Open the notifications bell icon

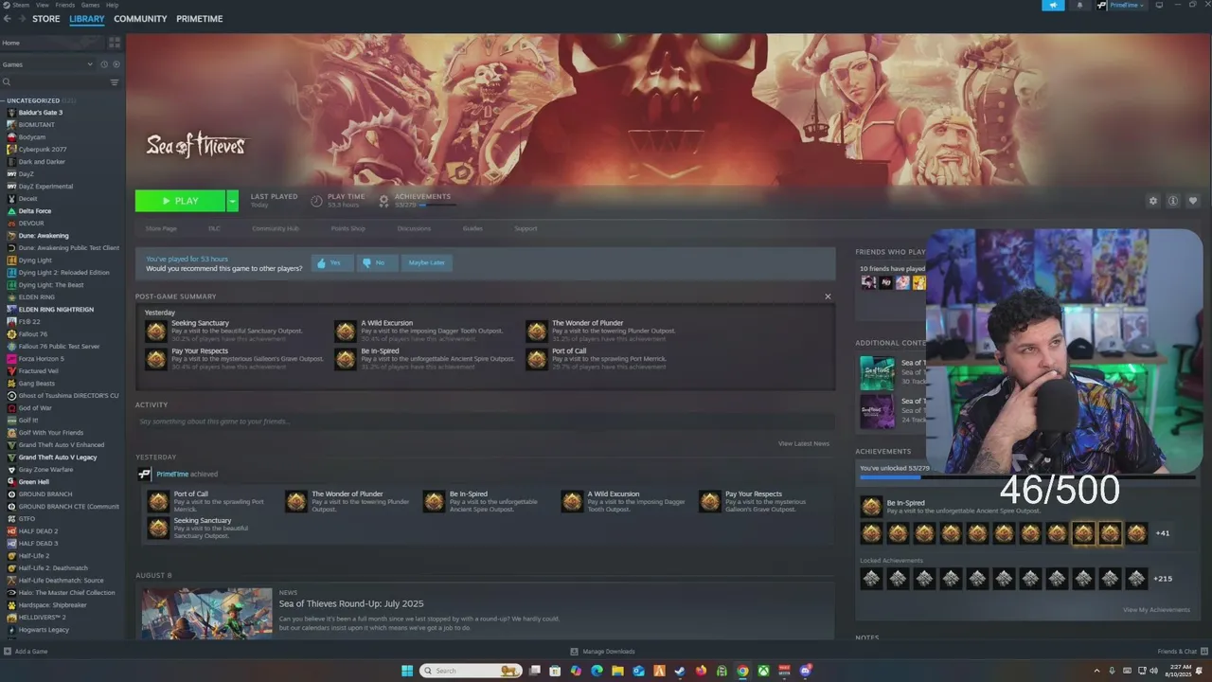(x=1079, y=6)
